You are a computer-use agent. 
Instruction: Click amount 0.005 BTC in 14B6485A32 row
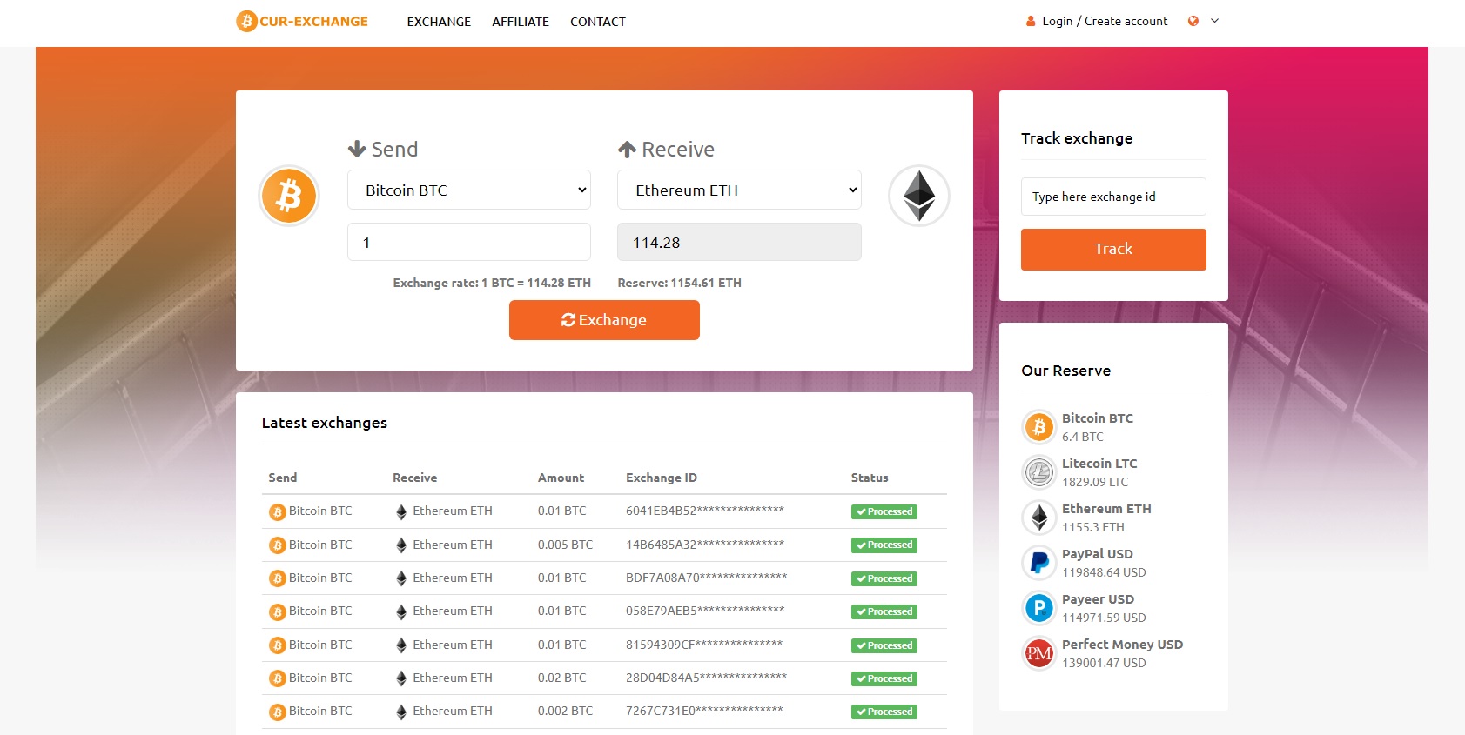pos(565,545)
